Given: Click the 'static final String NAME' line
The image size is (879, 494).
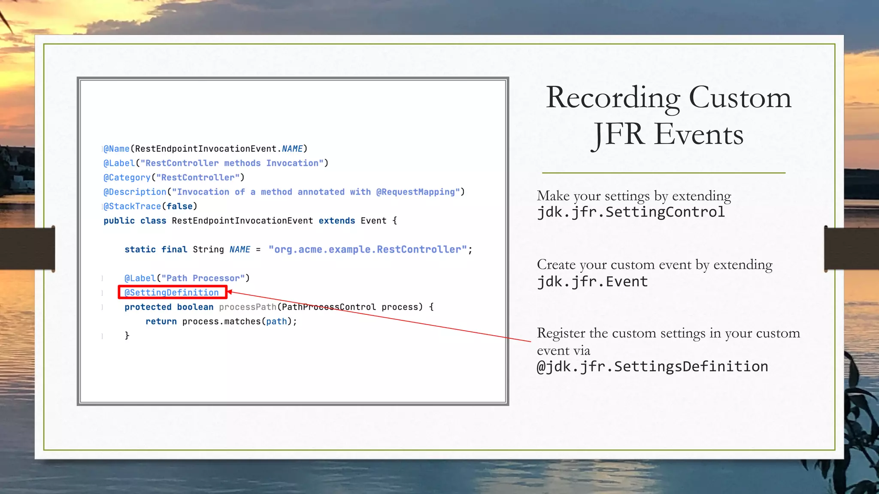Looking at the screenshot, I should pos(298,250).
